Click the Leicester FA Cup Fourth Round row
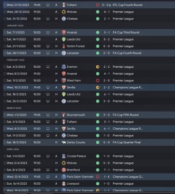 tap(89, 53)
